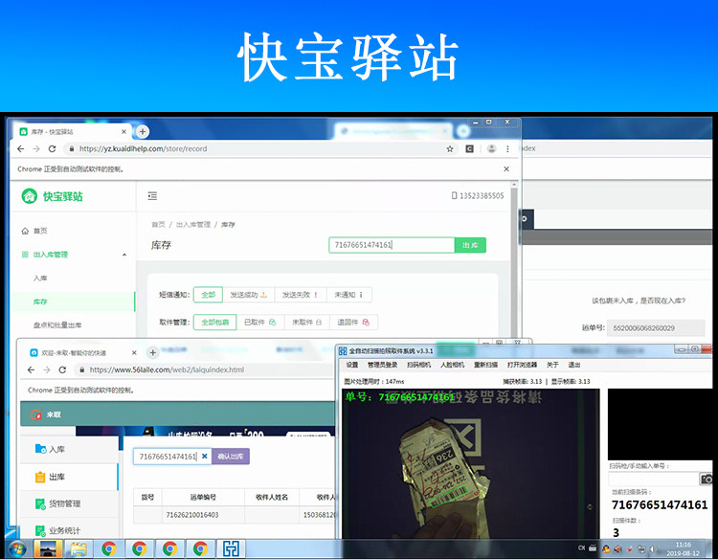Screen dimensions: 718x559
Task: Click the extension icon next to the star
Action: tap(469, 148)
